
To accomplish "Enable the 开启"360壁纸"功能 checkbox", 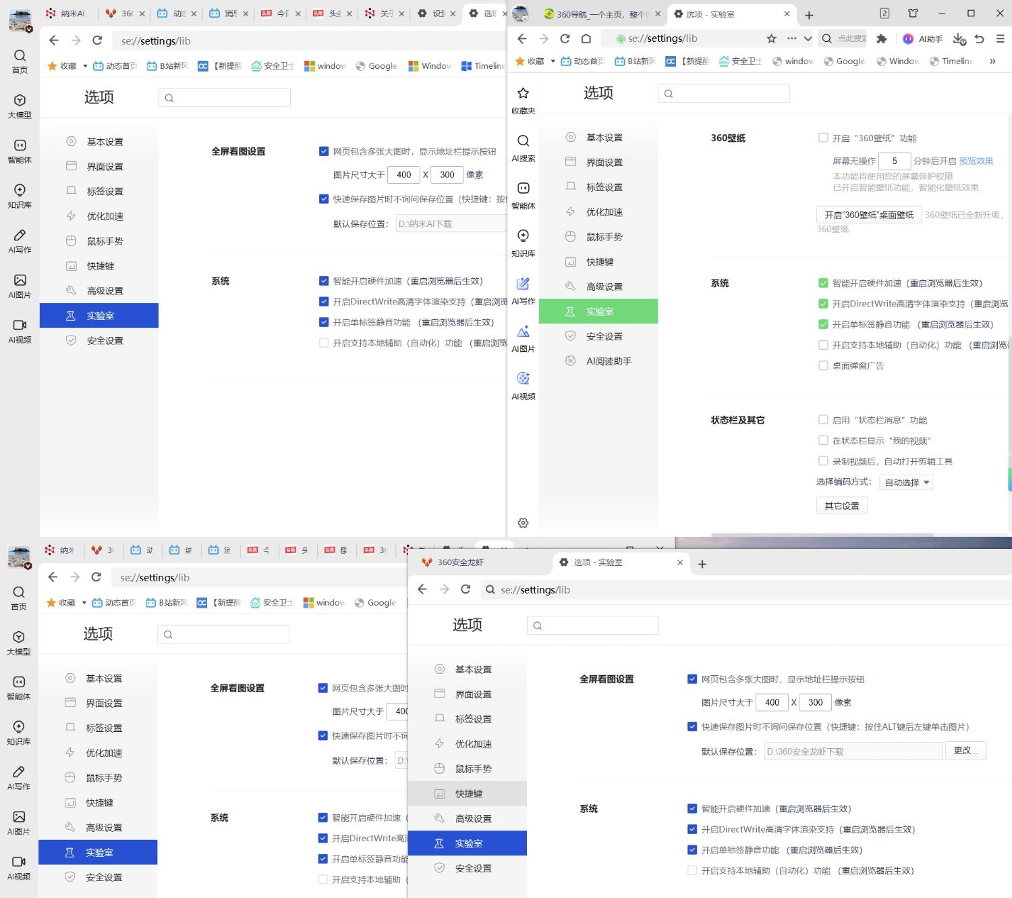I will coord(823,138).
